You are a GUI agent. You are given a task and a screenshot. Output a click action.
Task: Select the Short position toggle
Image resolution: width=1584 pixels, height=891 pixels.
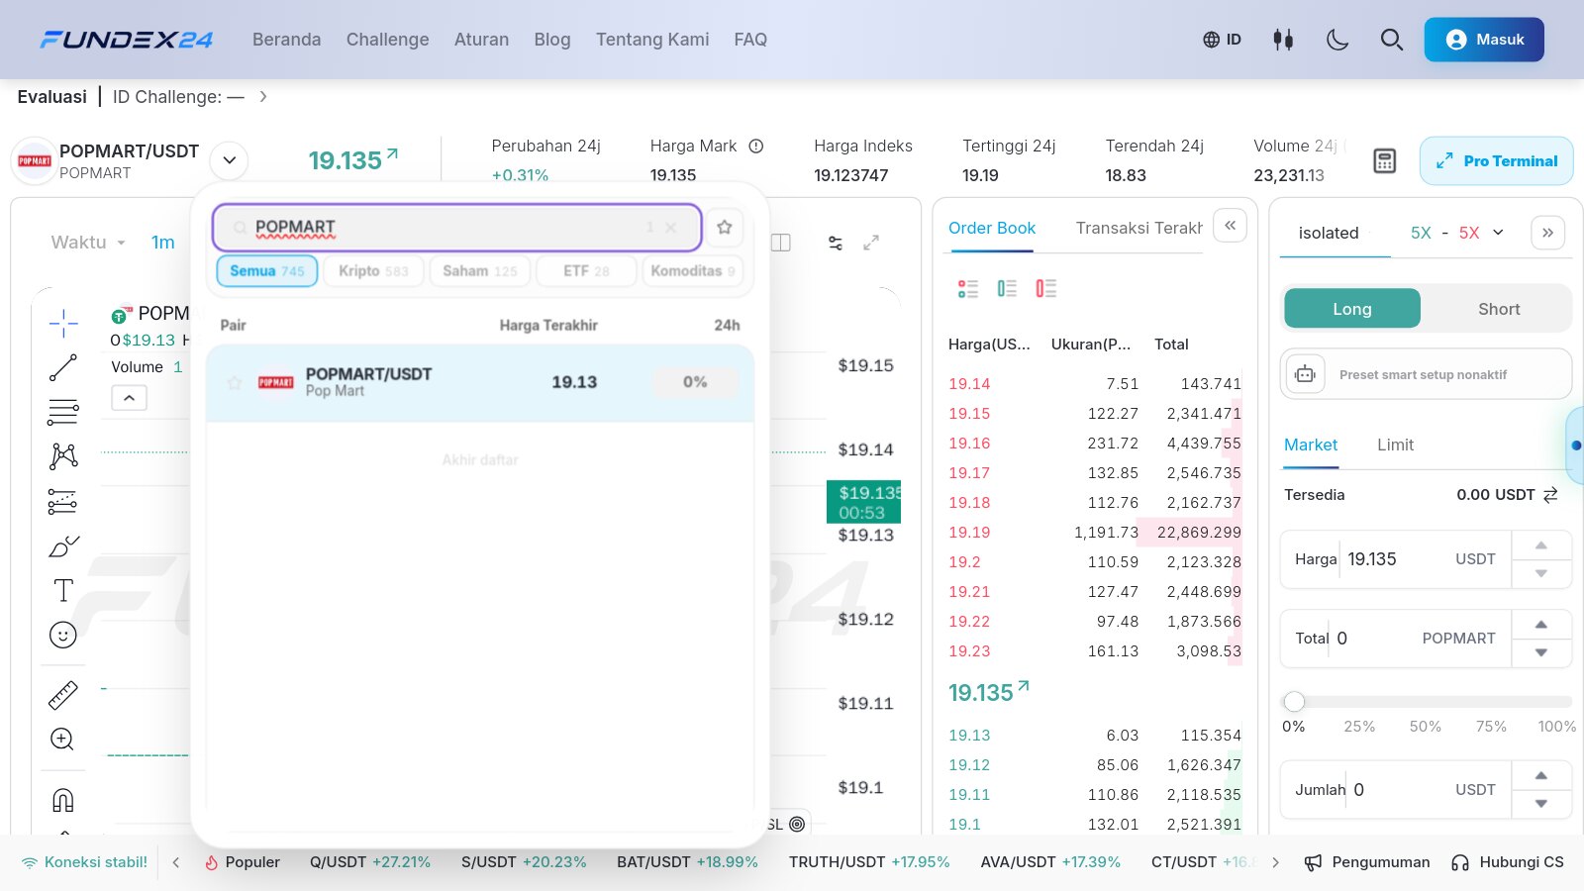tap(1499, 309)
